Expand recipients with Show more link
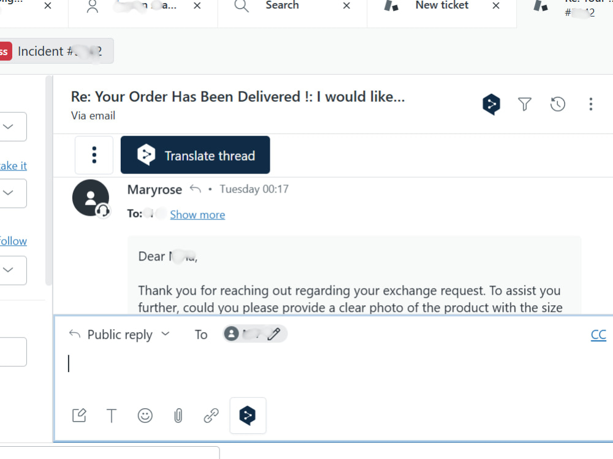The width and height of the screenshot is (613, 459). pos(197,214)
